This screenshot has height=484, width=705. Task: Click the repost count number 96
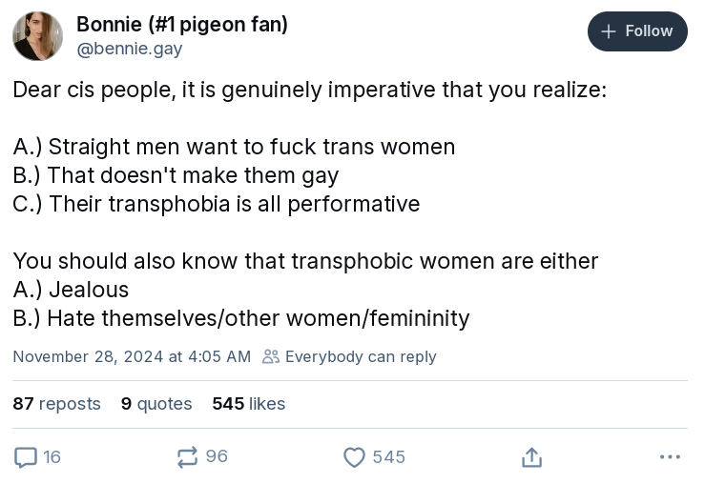[217, 457]
